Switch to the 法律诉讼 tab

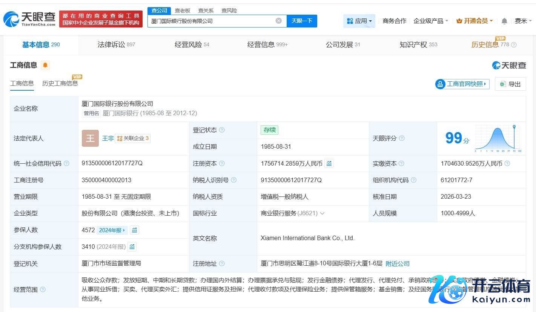coord(116,45)
